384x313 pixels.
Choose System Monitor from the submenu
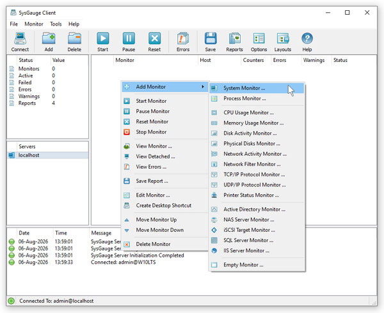[x=257, y=88]
